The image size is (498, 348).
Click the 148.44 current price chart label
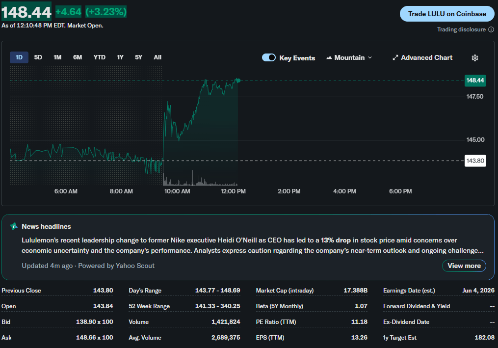tap(475, 80)
